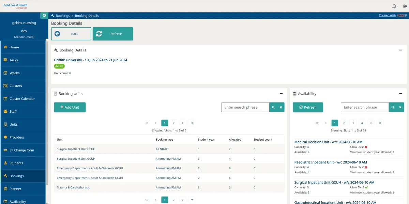
Task: Collapse the Booking Details panel
Action: 401,50
